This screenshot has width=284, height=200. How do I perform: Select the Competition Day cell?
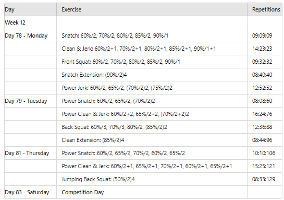152,192
